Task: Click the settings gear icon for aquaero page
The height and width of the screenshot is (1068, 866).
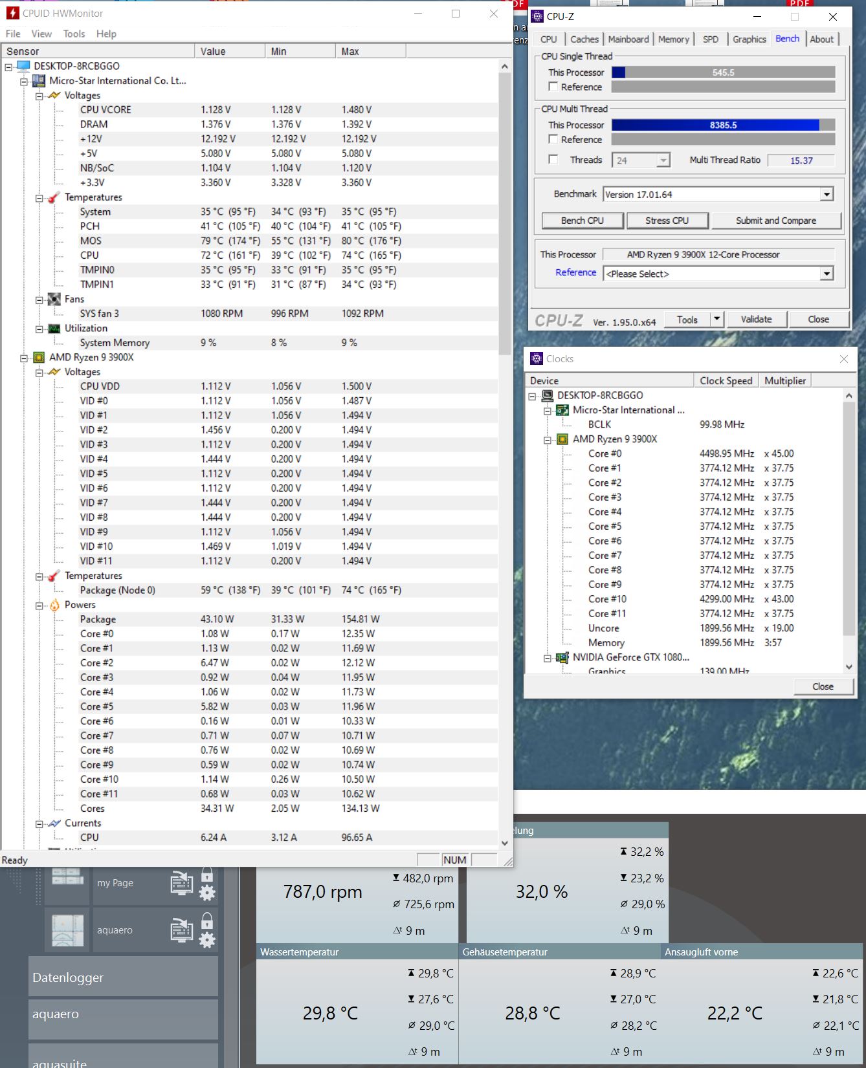Action: [x=207, y=940]
